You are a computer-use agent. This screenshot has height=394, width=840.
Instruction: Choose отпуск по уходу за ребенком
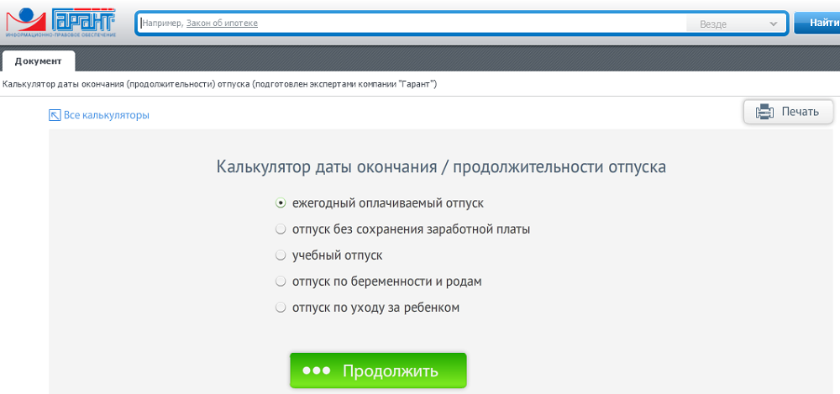[281, 307]
